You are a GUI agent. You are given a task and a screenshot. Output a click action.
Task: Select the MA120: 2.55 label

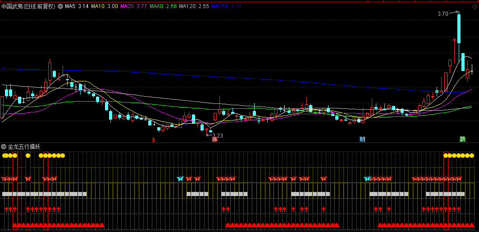194,6
